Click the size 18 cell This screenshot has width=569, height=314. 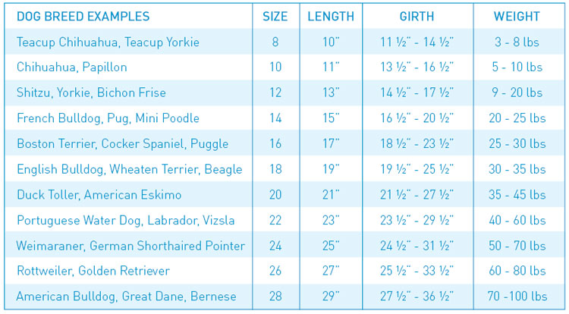275,169
